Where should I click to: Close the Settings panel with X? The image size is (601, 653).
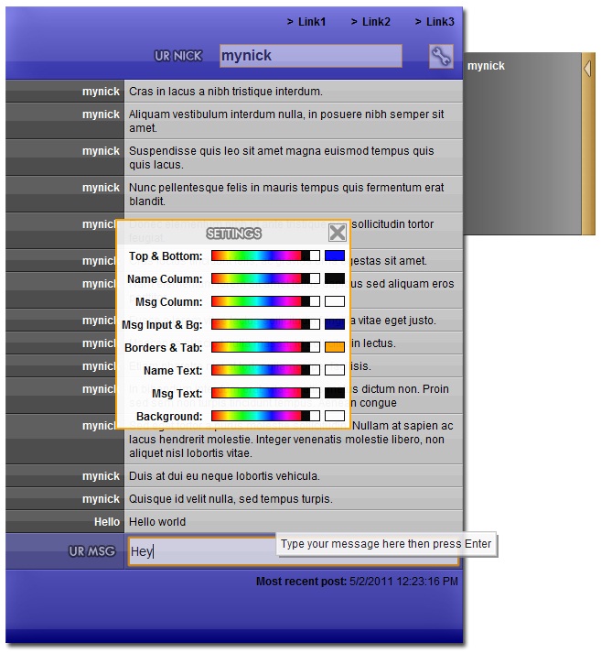point(338,233)
